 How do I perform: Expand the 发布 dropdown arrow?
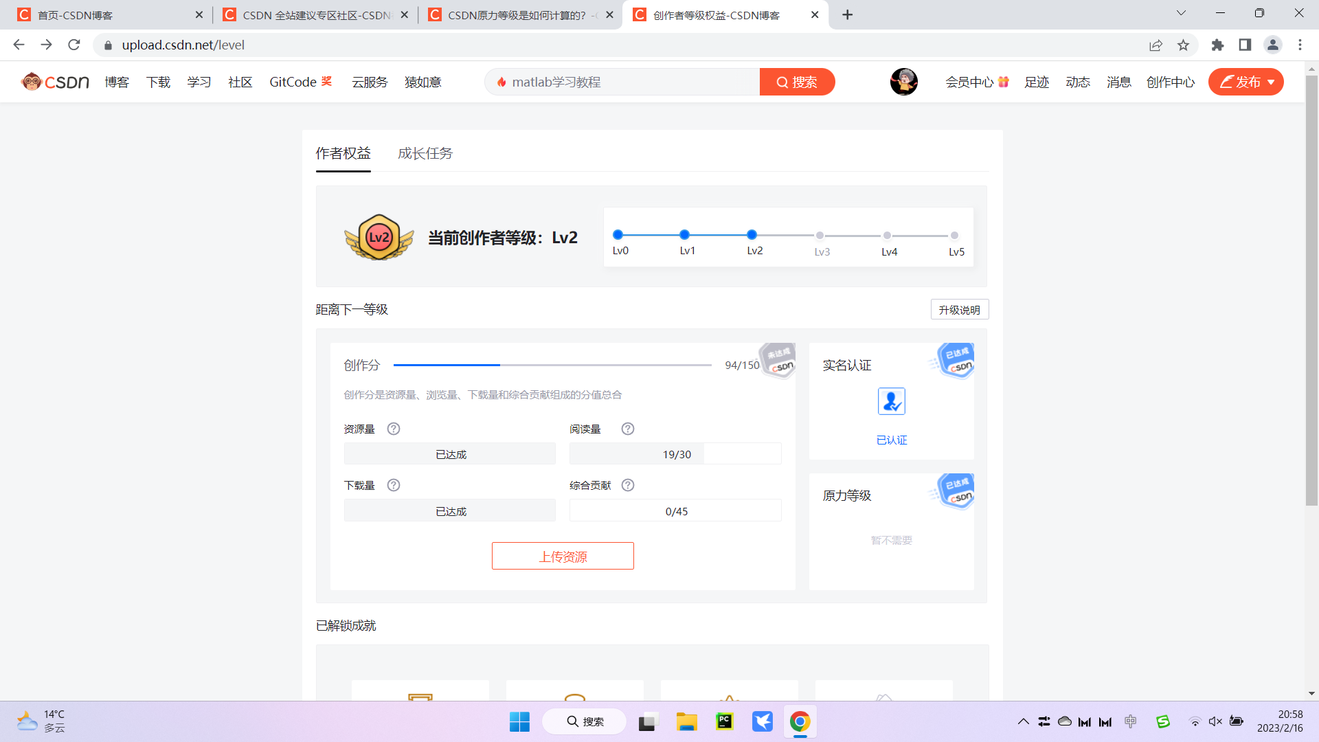tap(1272, 82)
